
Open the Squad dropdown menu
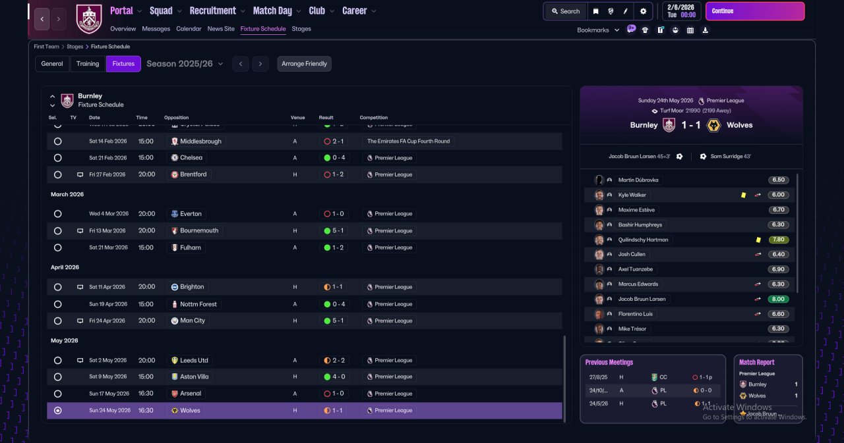click(165, 11)
